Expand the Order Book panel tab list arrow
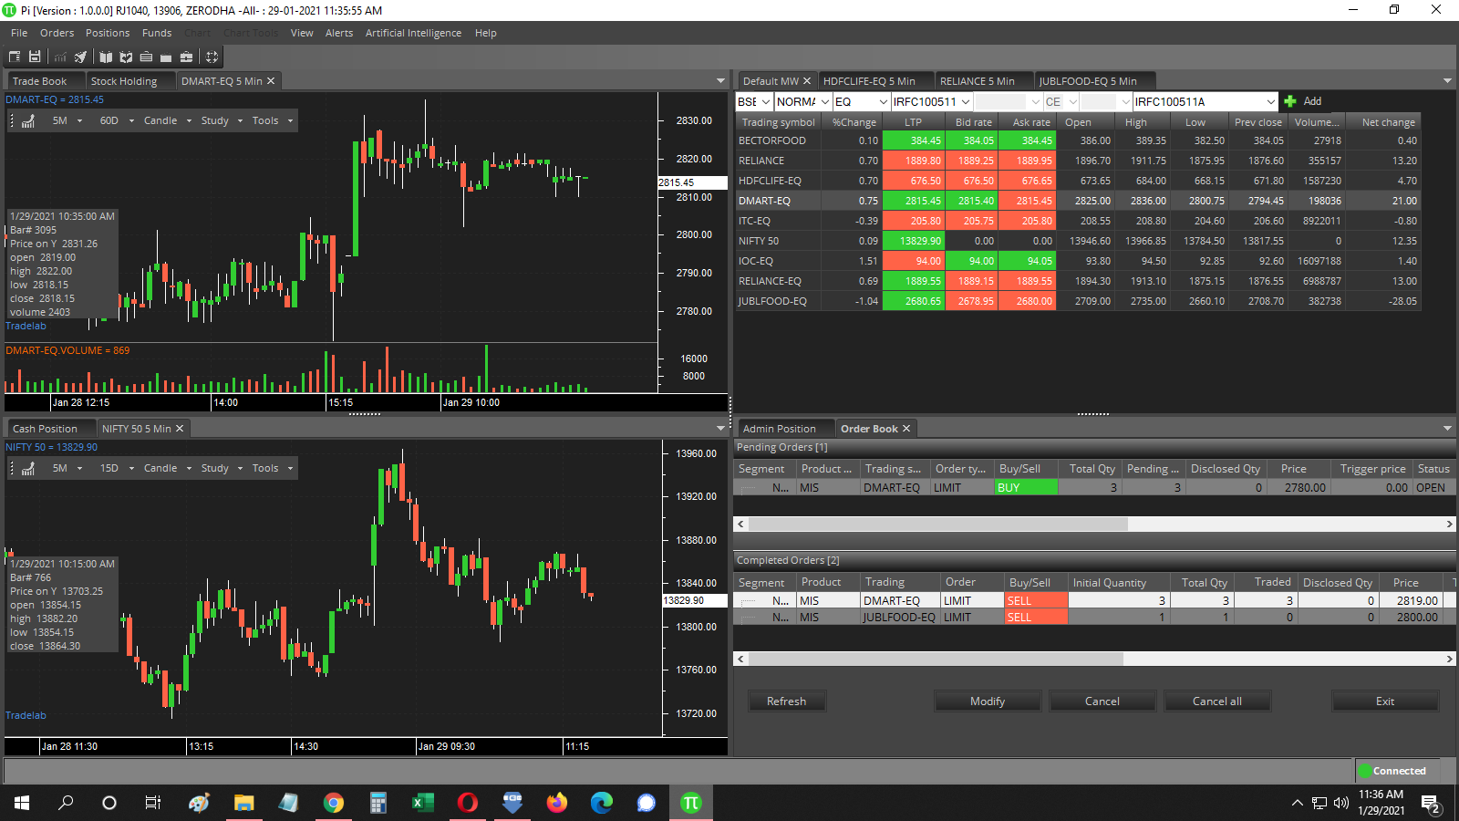This screenshot has height=821, width=1459. pyautogui.click(x=1447, y=429)
